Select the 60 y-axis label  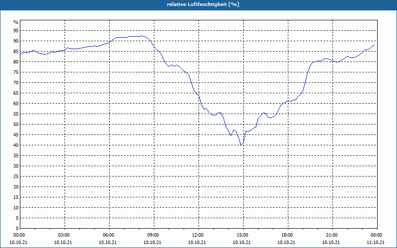[x=16, y=104]
